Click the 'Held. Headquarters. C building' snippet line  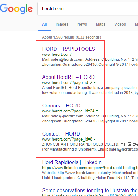click(x=90, y=178)
